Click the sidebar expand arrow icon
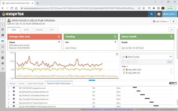This screenshot has height=111, width=178. [3, 24]
